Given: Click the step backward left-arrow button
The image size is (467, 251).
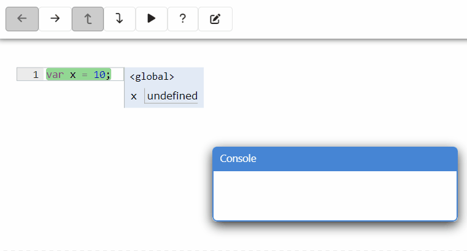Looking at the screenshot, I should click(x=22, y=19).
